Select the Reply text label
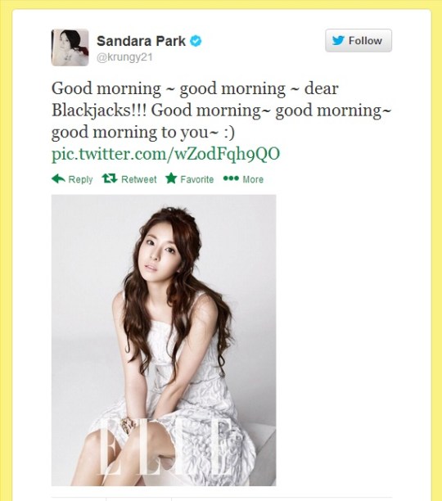Image resolution: width=442 pixels, height=501 pixels. coord(80,179)
